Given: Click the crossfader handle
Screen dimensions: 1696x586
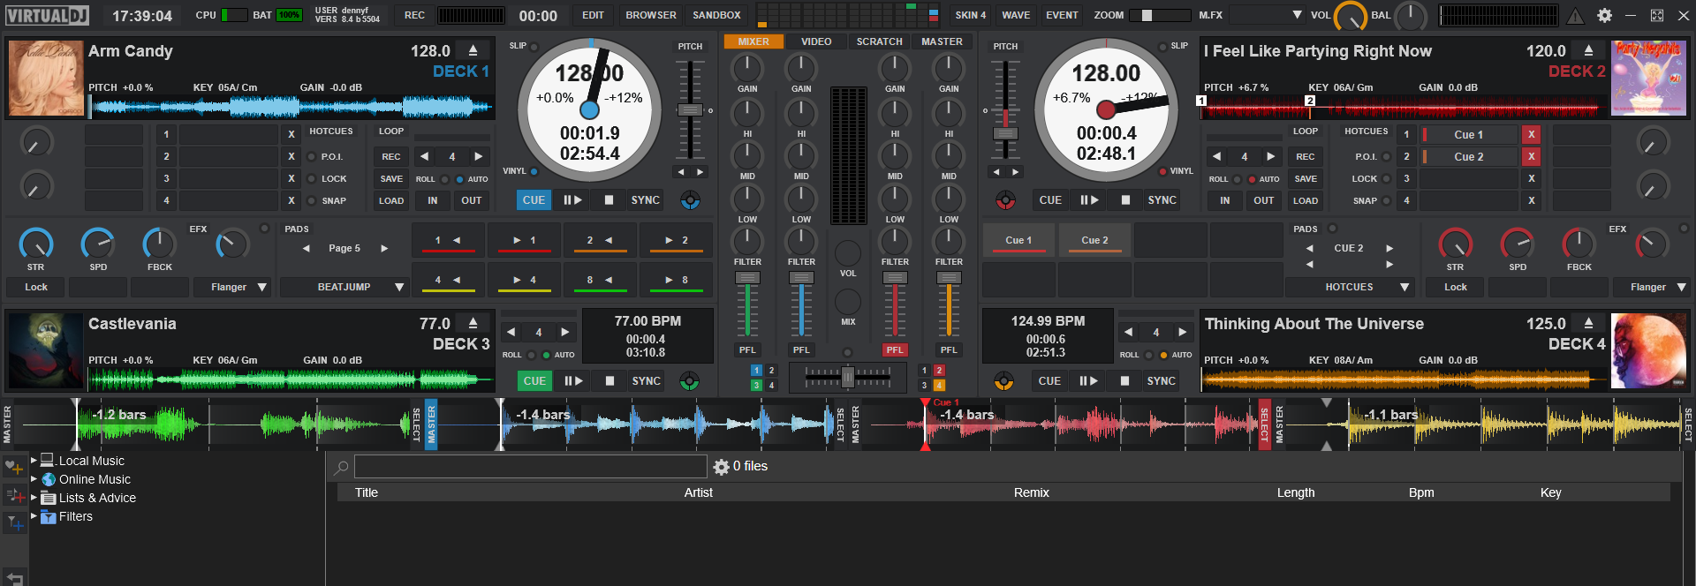Looking at the screenshot, I should click(848, 378).
